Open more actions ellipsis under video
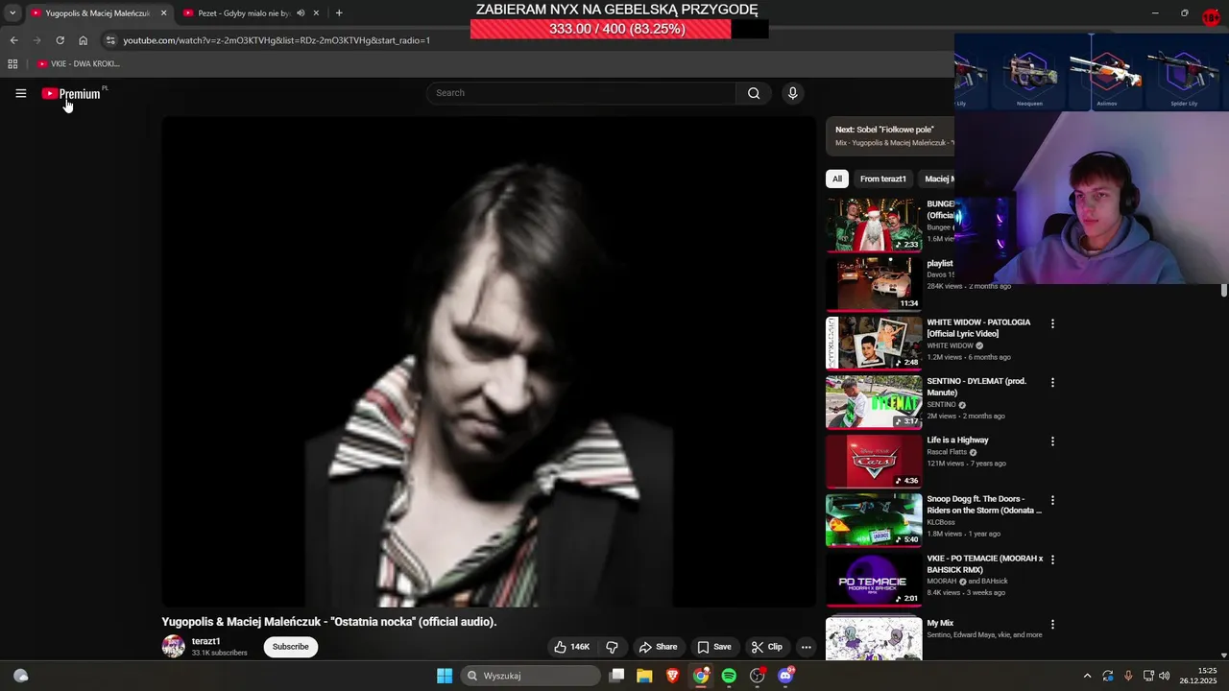The width and height of the screenshot is (1229, 691). pyautogui.click(x=807, y=647)
